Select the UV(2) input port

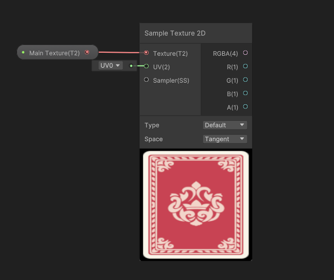pyautogui.click(x=147, y=66)
